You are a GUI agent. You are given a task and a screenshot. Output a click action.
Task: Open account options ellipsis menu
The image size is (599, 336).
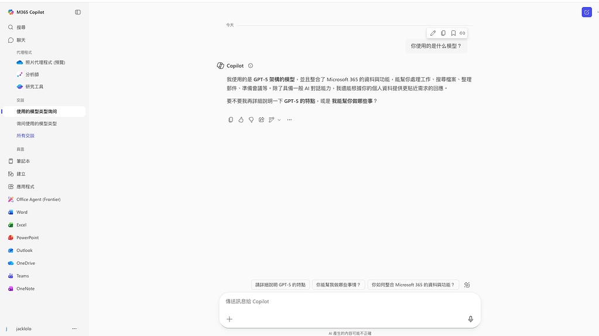(74, 329)
